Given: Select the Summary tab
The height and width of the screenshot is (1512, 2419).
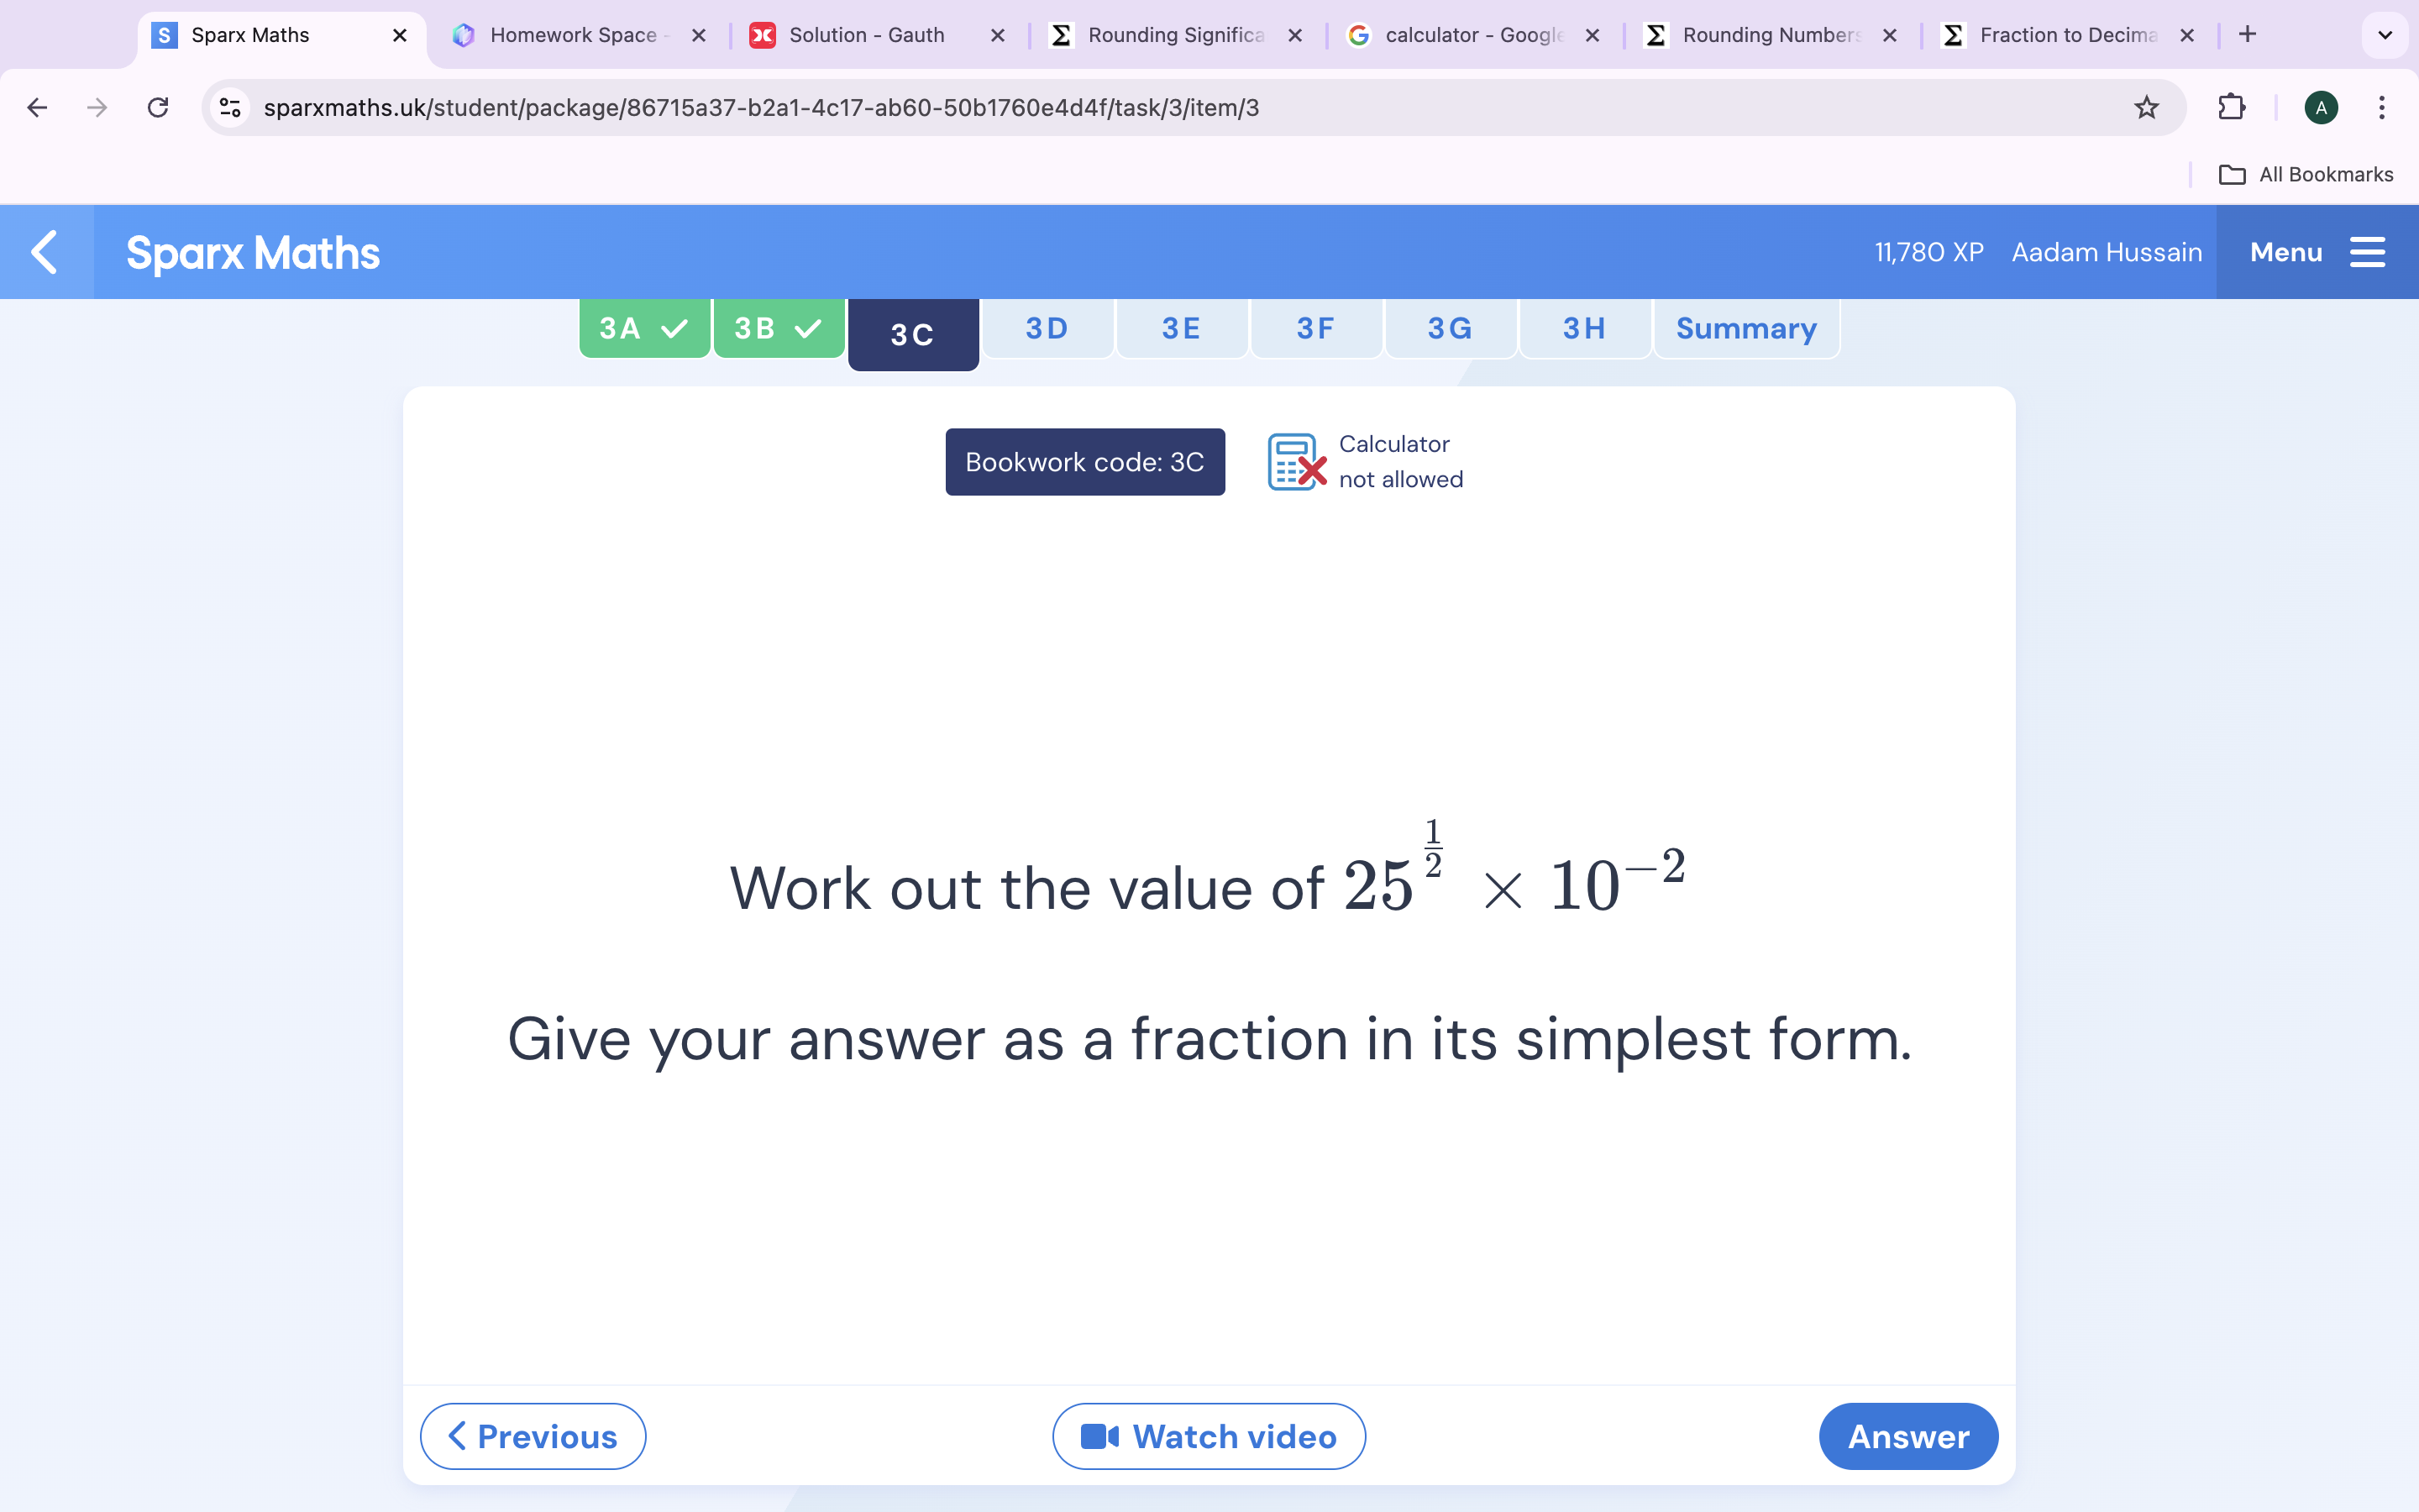Looking at the screenshot, I should pyautogui.click(x=1745, y=328).
